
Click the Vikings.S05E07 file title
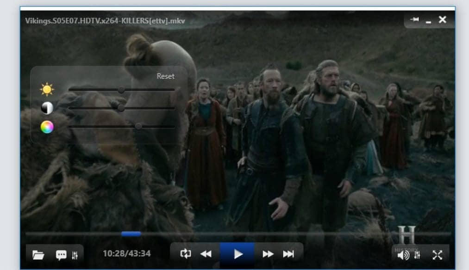105,21
